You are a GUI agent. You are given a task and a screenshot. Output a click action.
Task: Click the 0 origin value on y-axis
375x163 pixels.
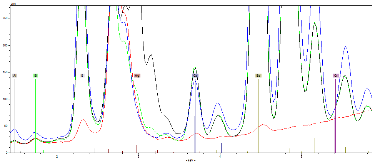[x=7, y=153]
